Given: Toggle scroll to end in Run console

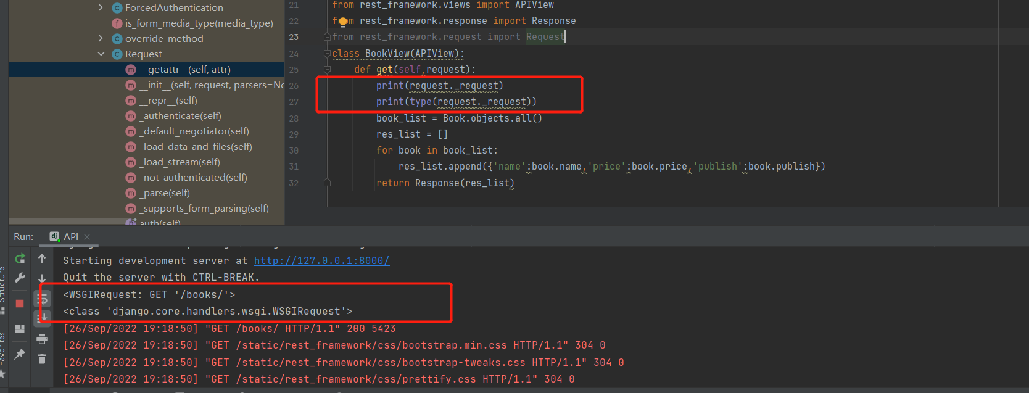Looking at the screenshot, I should [42, 318].
